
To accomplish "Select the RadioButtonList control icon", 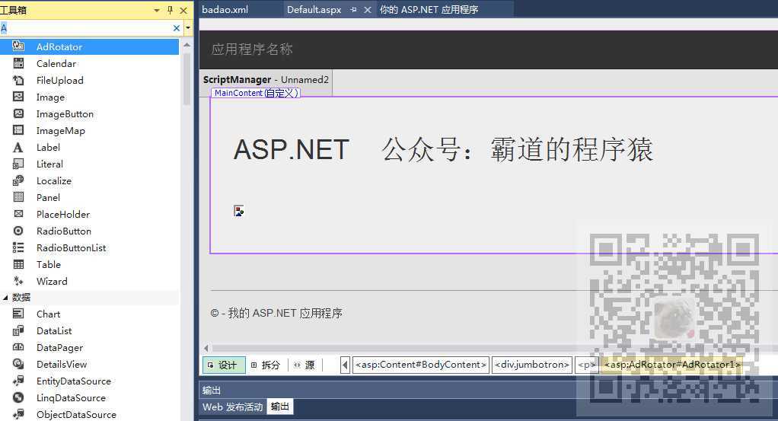I will pyautogui.click(x=18, y=247).
